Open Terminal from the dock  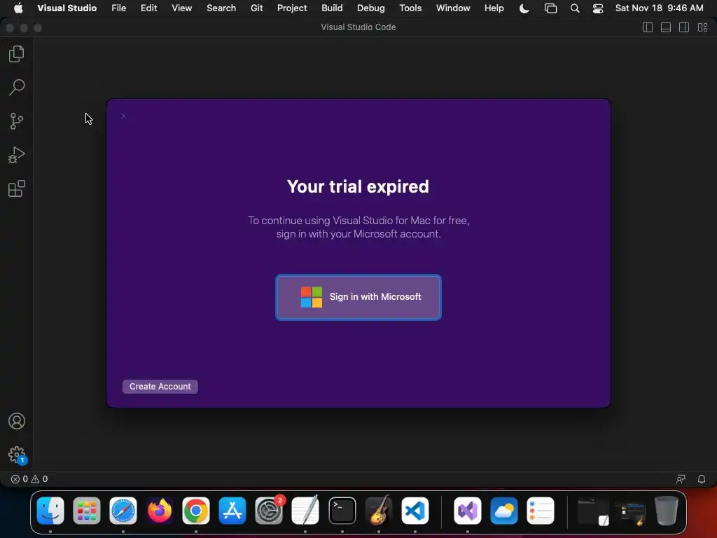point(342,511)
